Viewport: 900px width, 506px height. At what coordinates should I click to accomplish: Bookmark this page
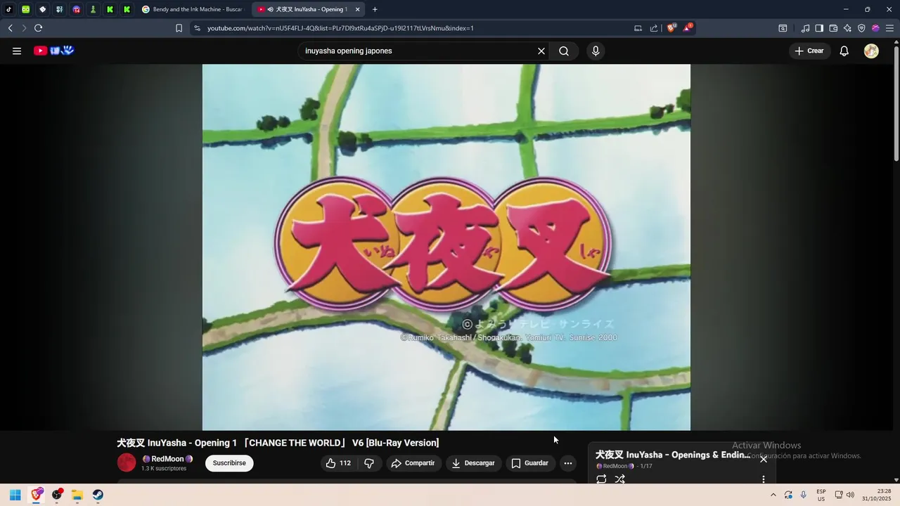click(179, 28)
